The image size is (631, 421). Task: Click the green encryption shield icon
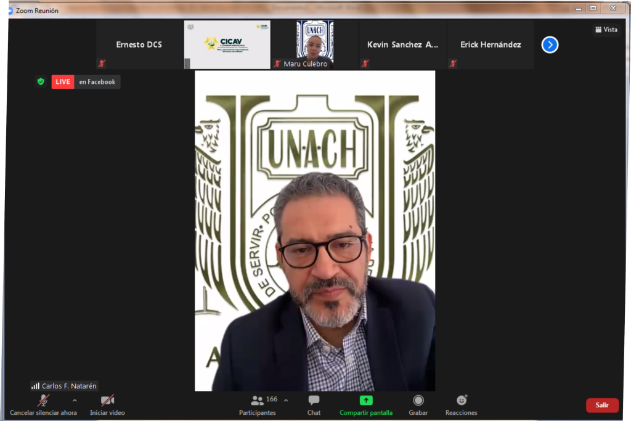(41, 82)
